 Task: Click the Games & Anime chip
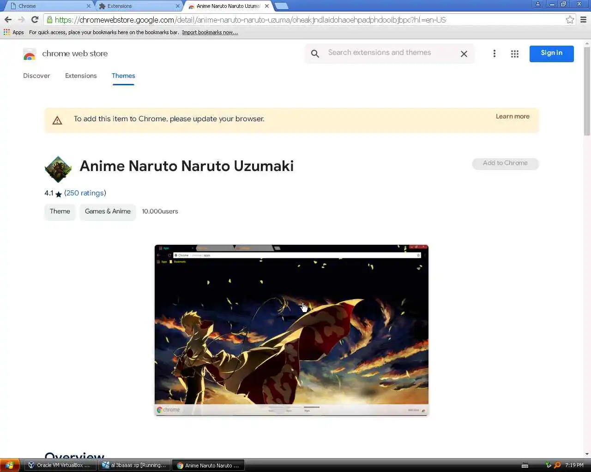[108, 212]
